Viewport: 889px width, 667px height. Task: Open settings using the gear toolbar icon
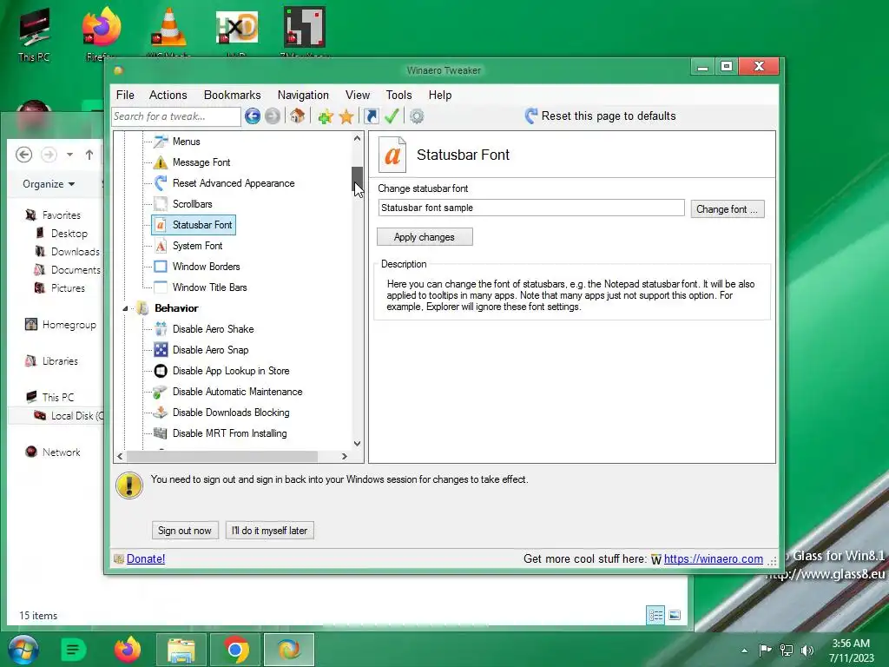point(417,116)
